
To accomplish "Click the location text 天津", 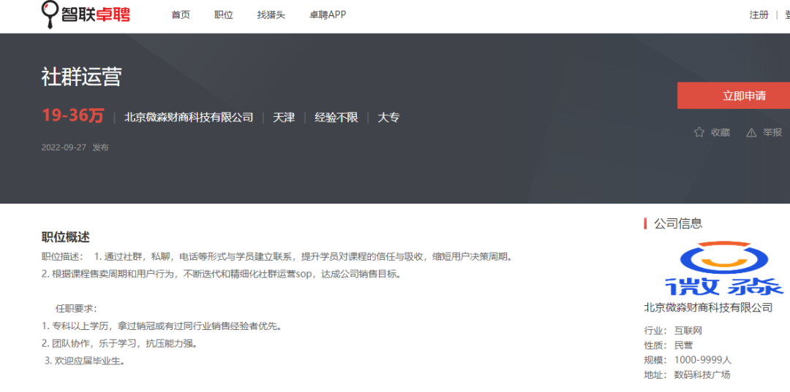I will (284, 118).
